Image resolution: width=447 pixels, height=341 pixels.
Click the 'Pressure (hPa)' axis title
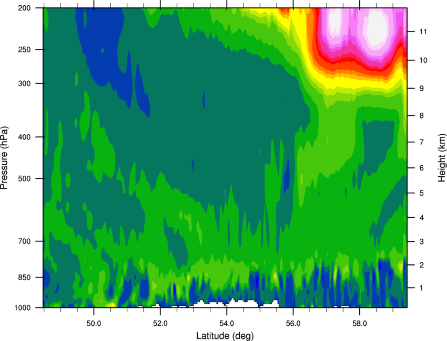(4, 157)
